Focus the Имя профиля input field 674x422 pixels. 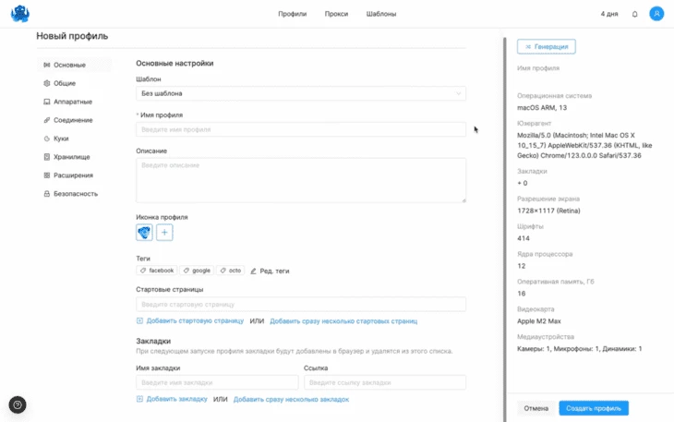[301, 129]
